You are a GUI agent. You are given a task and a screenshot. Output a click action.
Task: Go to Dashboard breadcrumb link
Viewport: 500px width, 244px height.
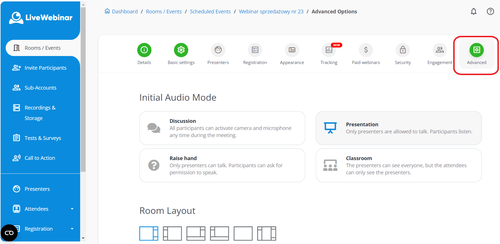(x=125, y=11)
